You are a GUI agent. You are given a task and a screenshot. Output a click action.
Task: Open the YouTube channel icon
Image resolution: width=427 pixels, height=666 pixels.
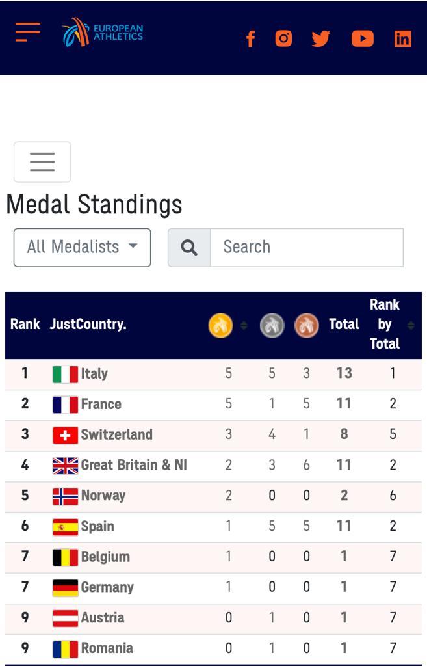click(362, 39)
